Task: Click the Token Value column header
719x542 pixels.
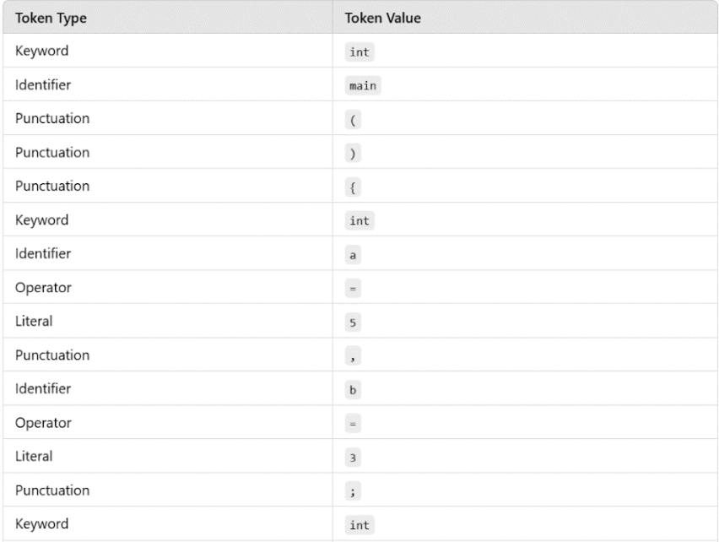Action: tap(382, 18)
